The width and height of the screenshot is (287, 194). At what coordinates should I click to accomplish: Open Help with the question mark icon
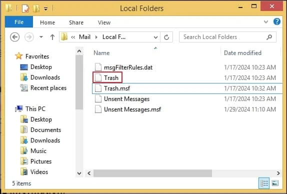point(277,21)
